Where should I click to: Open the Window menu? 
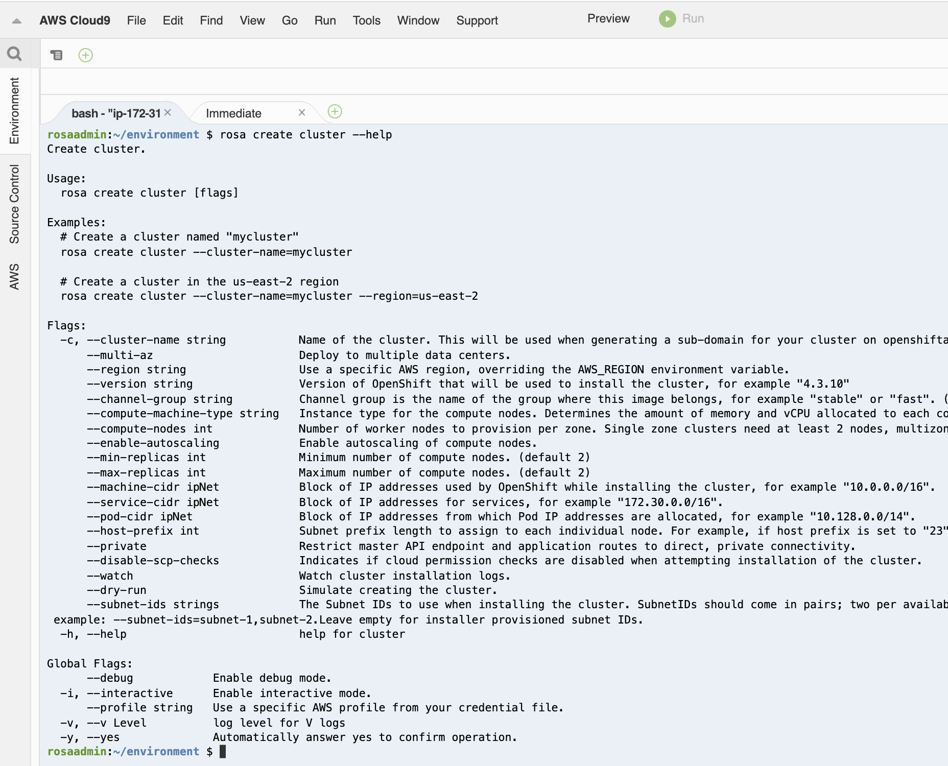pos(418,20)
